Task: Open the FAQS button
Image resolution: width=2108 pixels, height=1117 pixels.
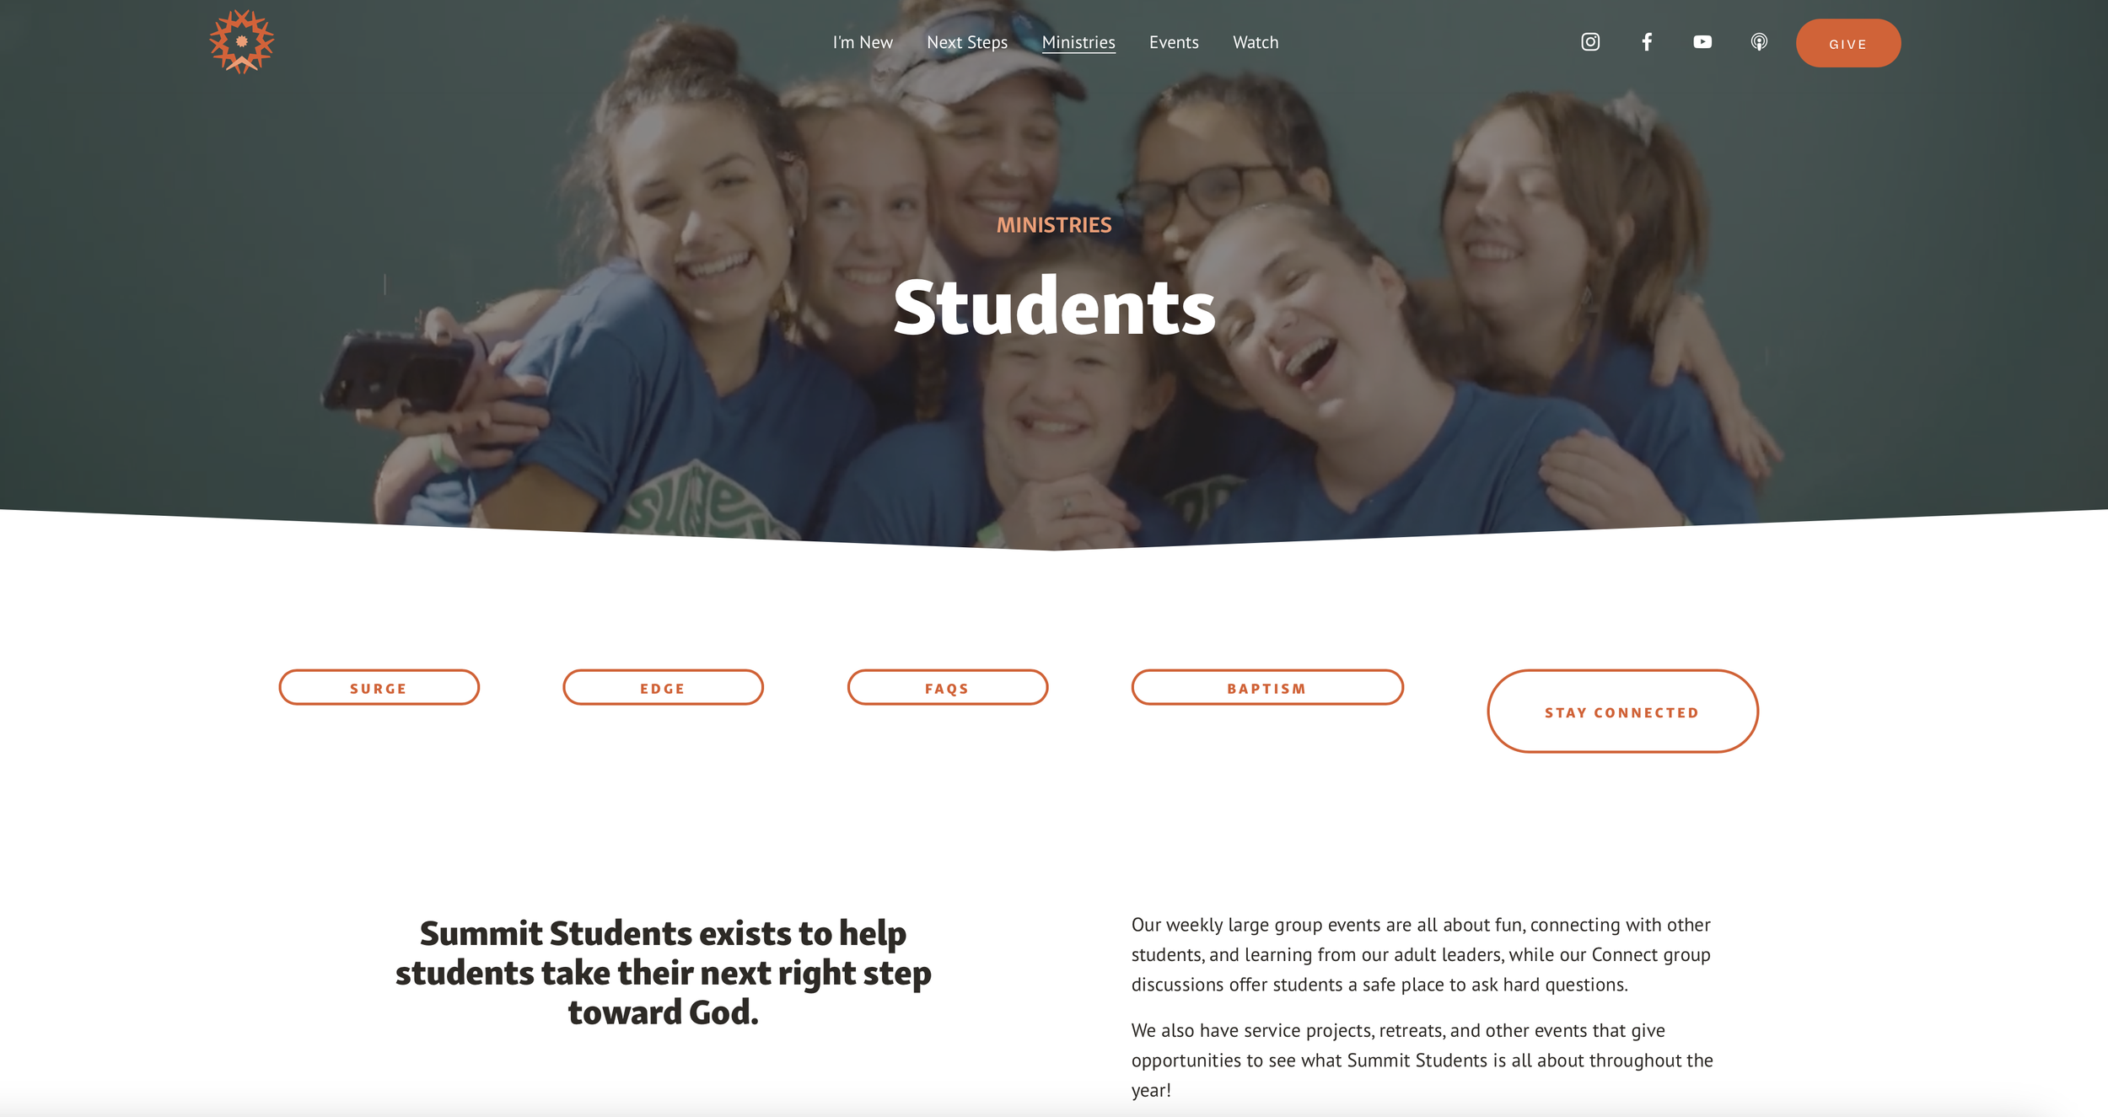Action: (x=948, y=688)
